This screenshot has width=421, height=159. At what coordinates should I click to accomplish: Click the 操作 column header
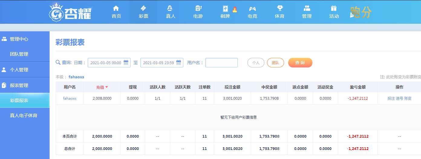(399, 87)
